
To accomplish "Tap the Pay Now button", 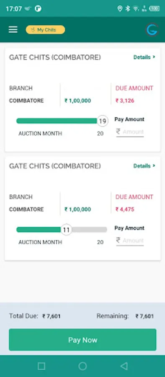I will tap(82, 340).
